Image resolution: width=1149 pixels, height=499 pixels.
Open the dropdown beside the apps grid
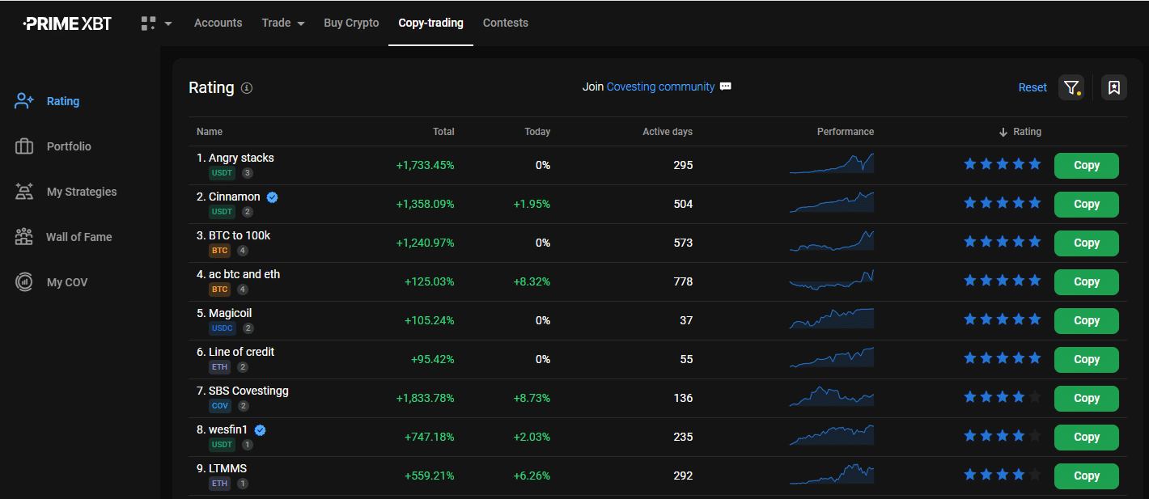167,24
